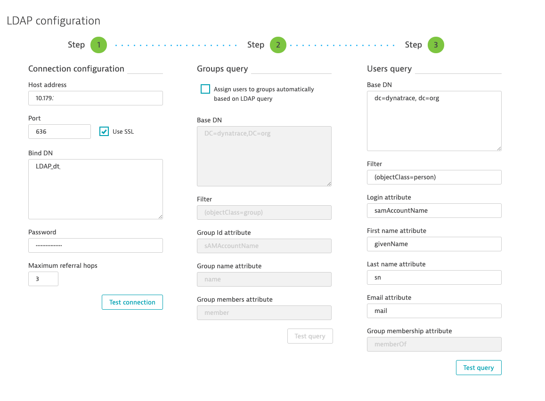Click the Maximum referral hops field

43,279
